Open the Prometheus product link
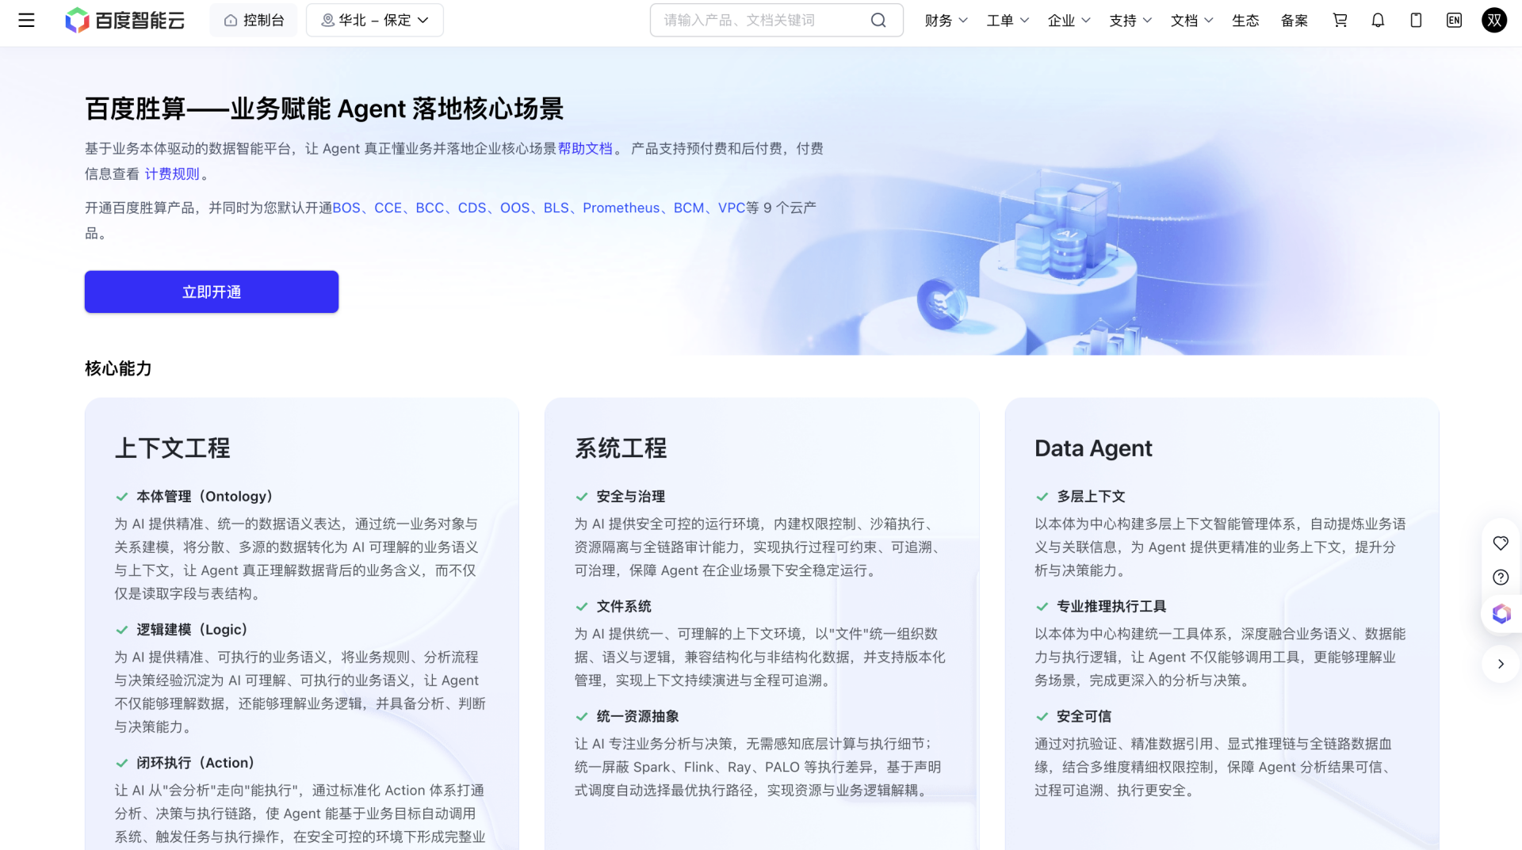 [621, 208]
